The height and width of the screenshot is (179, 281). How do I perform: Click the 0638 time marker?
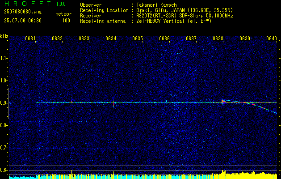pyautogui.click(x=218, y=38)
